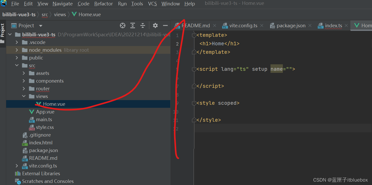Open the Code menu
This screenshot has width=372, height=185.
(83, 4)
